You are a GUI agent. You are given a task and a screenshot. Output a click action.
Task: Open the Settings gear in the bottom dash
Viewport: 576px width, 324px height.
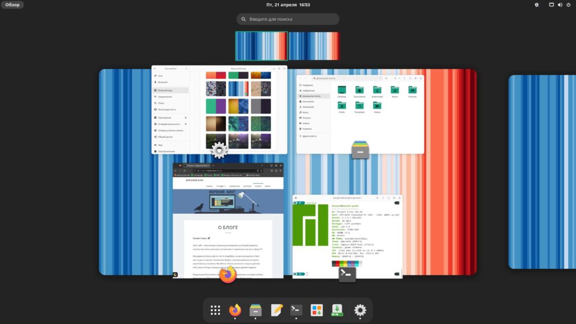click(x=360, y=310)
